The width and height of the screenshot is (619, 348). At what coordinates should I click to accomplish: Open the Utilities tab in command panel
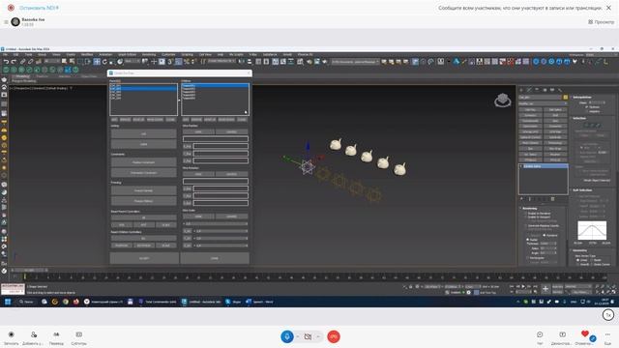click(x=560, y=90)
